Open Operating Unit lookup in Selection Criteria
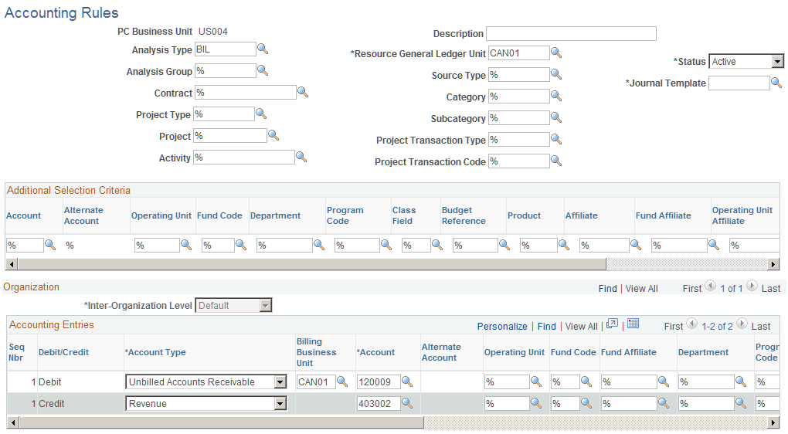This screenshot has width=788, height=434. (x=186, y=245)
